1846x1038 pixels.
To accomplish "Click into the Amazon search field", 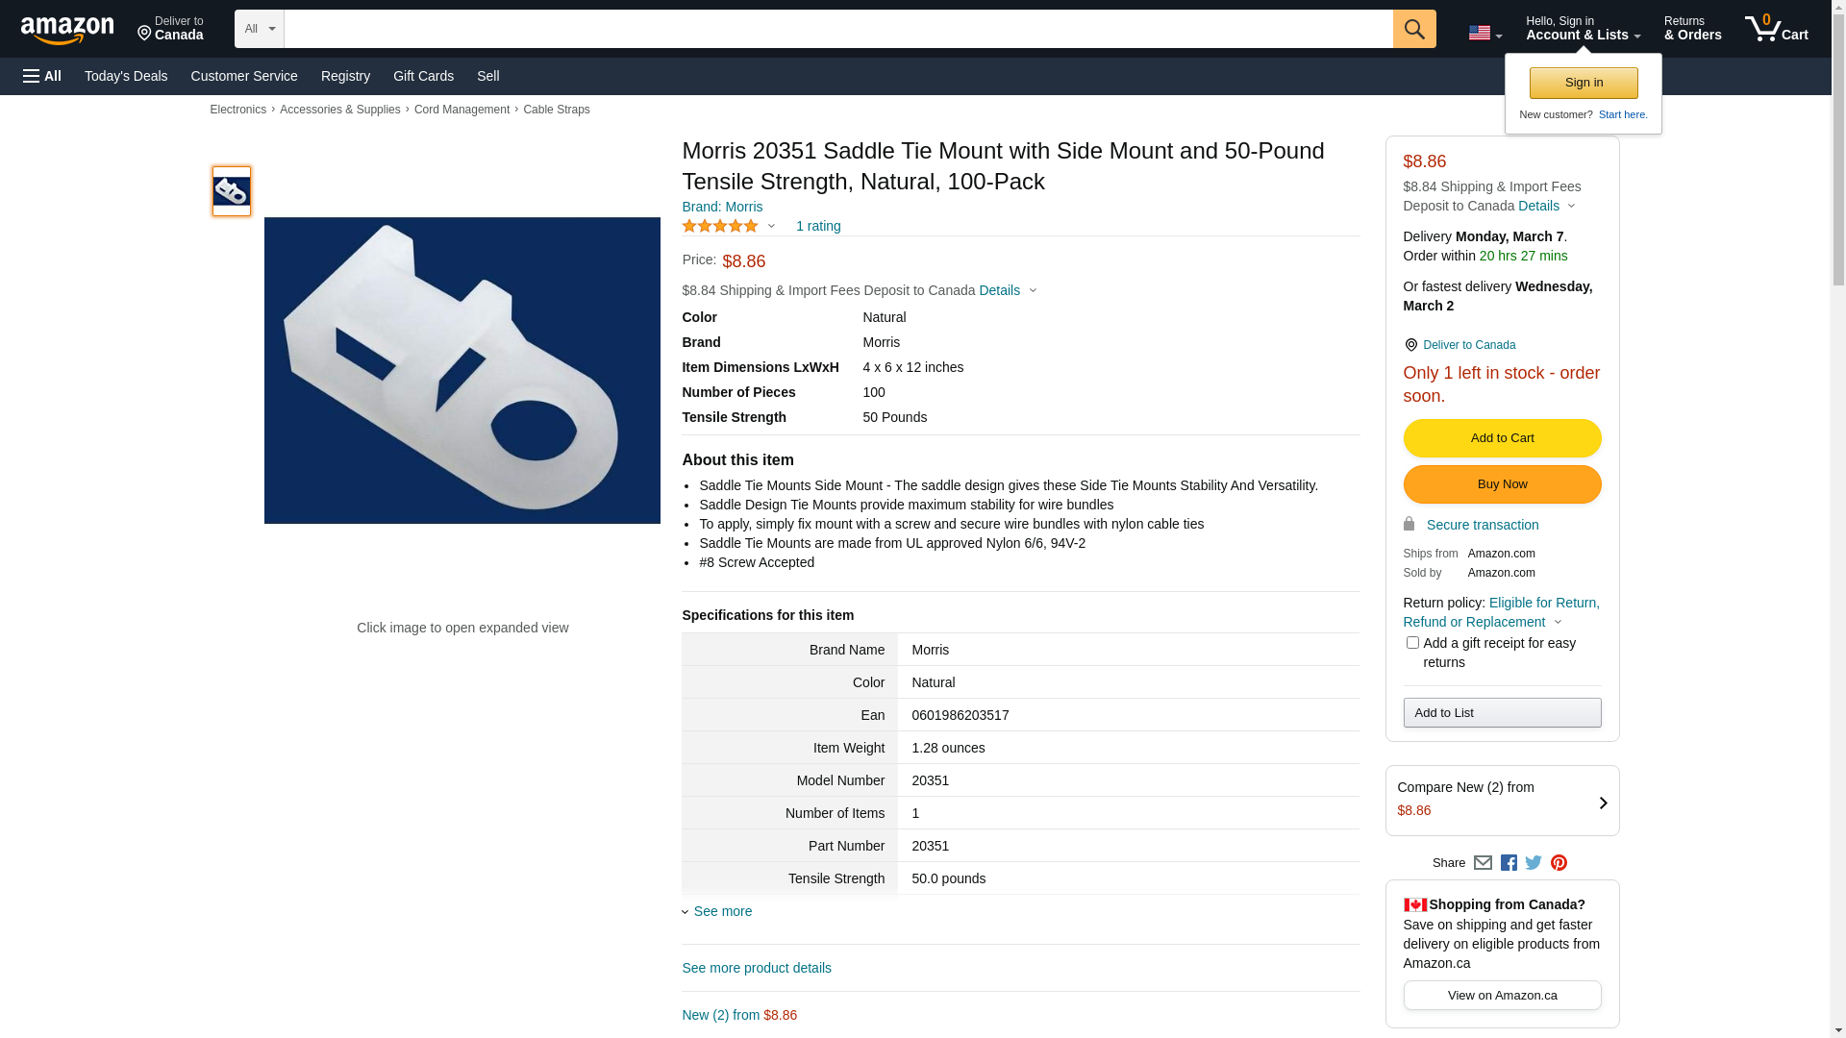I will pyautogui.click(x=837, y=29).
